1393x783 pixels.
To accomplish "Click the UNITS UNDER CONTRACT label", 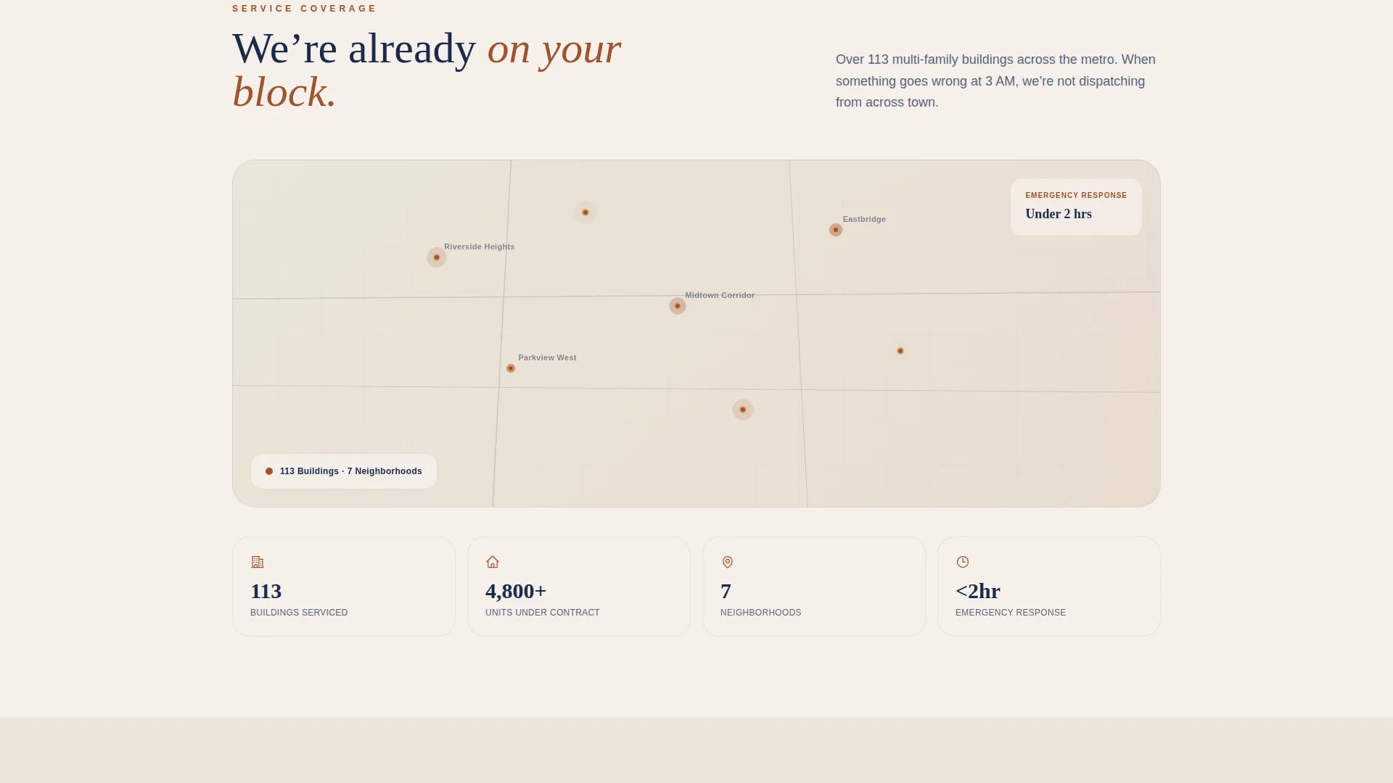I will 543,613.
